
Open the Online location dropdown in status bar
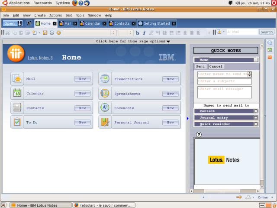(272, 197)
